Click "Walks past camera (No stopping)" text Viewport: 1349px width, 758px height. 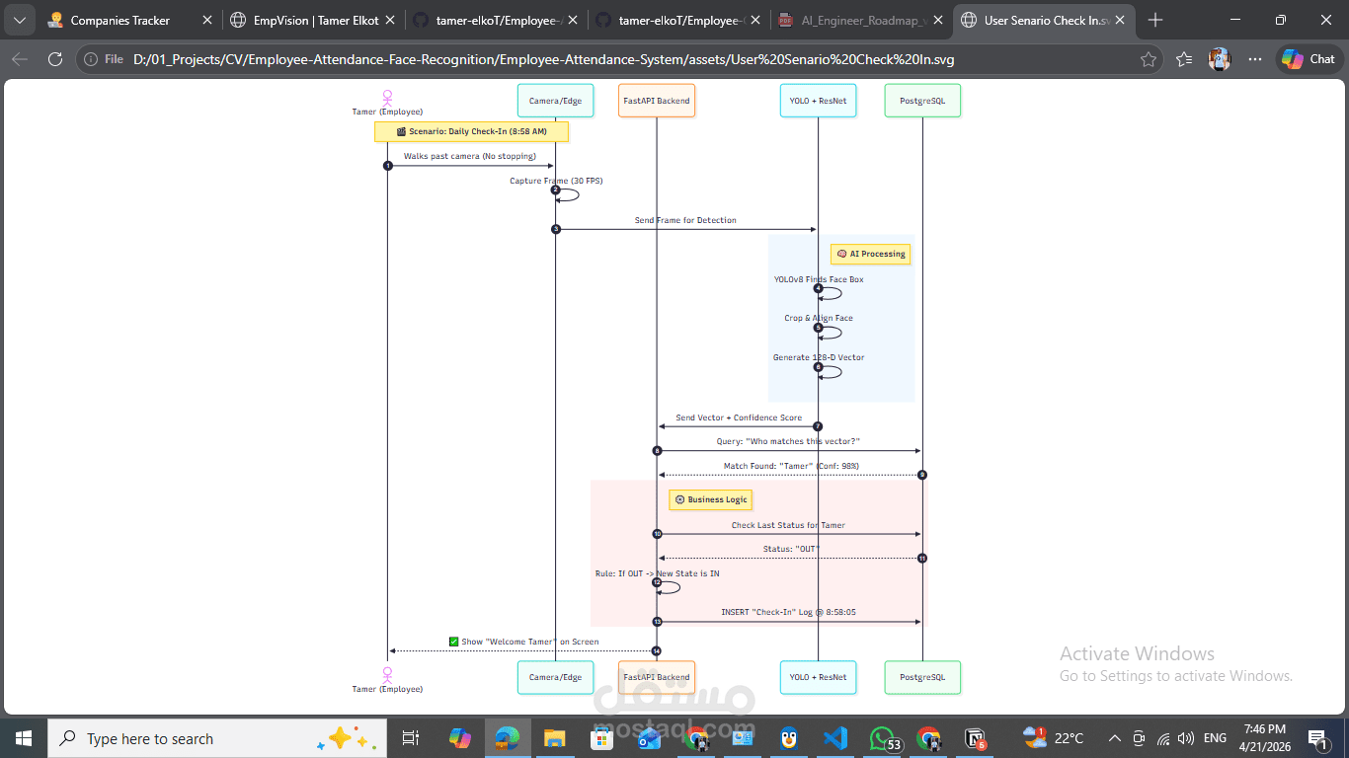point(470,156)
